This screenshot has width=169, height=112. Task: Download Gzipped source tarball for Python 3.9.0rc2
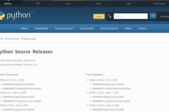113,97
